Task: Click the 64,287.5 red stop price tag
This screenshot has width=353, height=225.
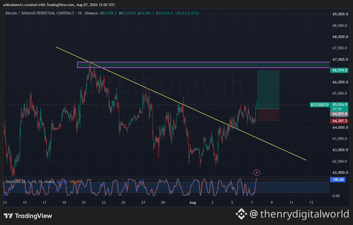Action: 339,121
